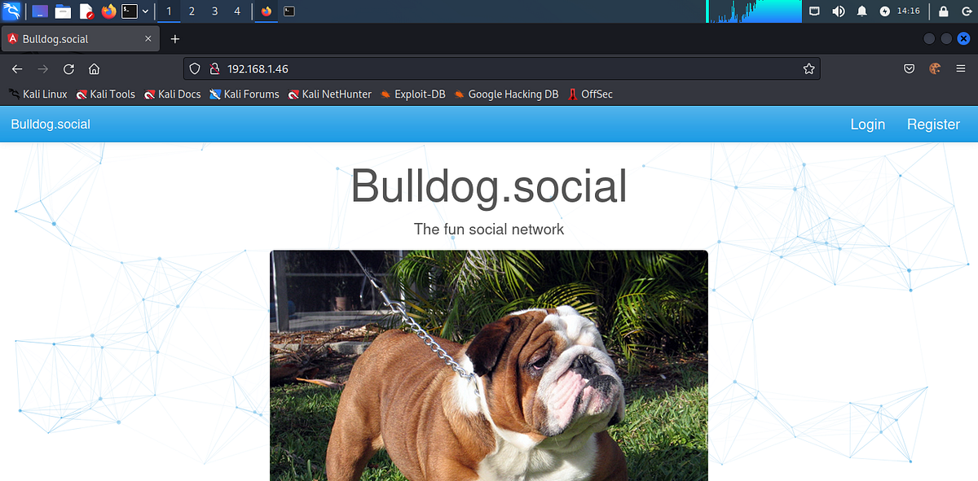Open the Kali applications menu
This screenshot has width=978, height=481.
(11, 11)
